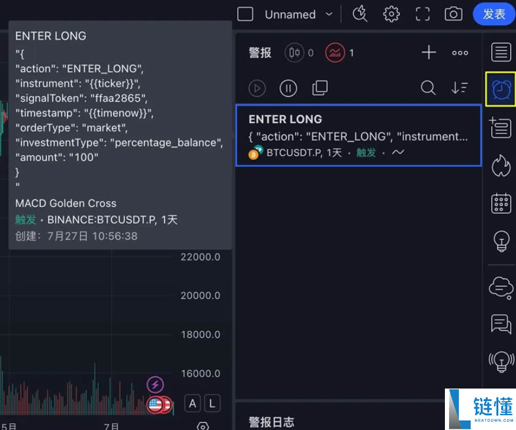Screen dimensions: 516x430
Task: Click the 18000.0 price axis label
Action: [x=200, y=335]
